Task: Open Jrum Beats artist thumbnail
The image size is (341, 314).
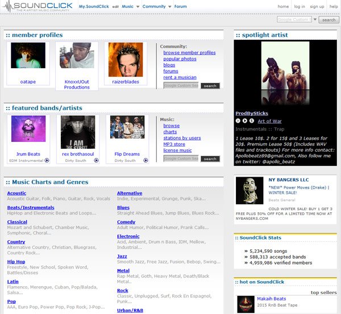Action: [28, 129]
